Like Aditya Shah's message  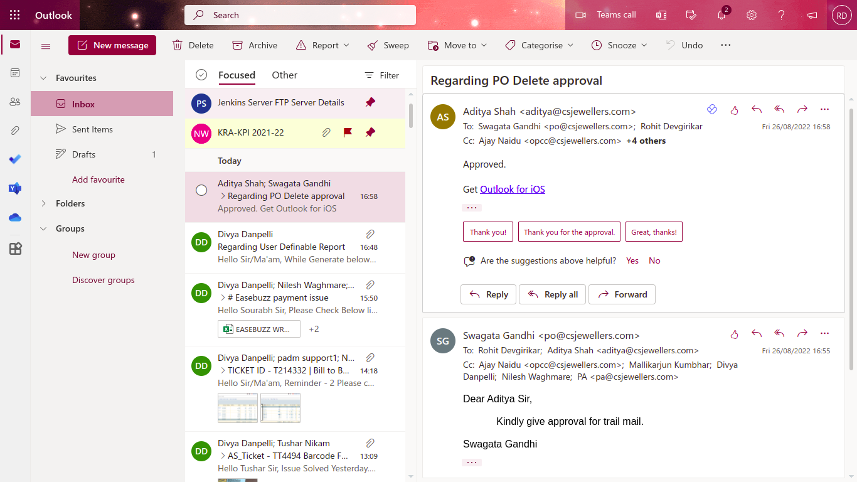point(734,110)
